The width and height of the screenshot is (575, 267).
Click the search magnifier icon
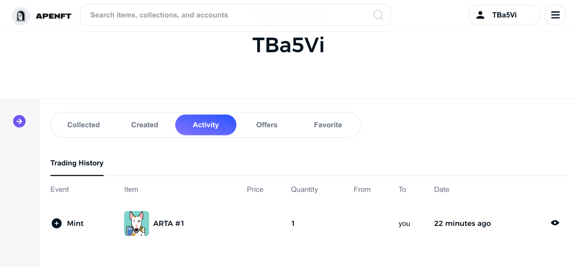point(378,15)
